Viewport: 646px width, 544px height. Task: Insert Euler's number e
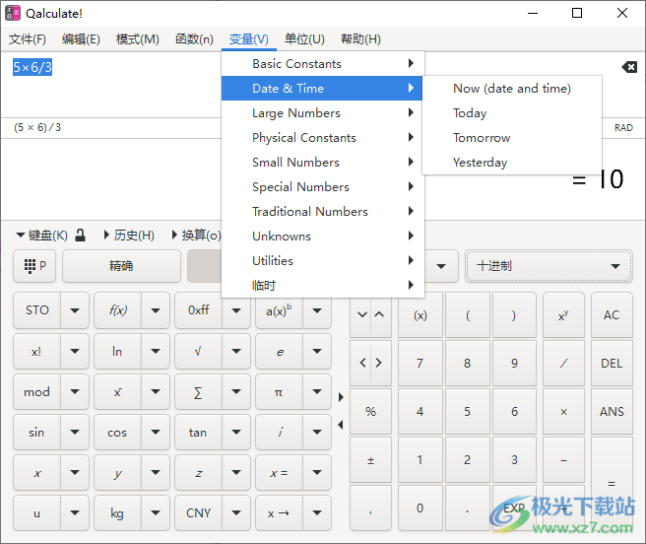[x=279, y=352]
